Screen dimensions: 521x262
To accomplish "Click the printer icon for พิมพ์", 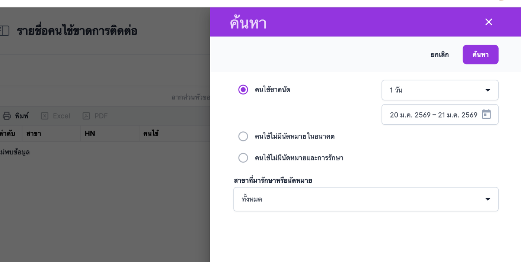I will coord(7,116).
